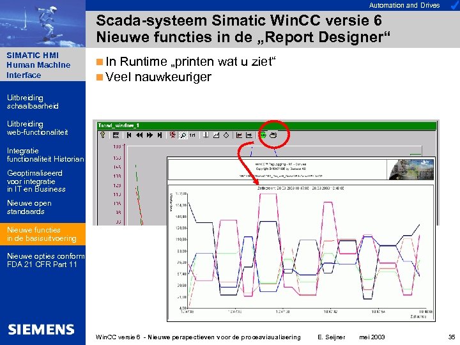Screen dimensions: 460x345
Task: Click bullet text 'In Runtime „printen wat u ziet“'
Action: click(190, 61)
